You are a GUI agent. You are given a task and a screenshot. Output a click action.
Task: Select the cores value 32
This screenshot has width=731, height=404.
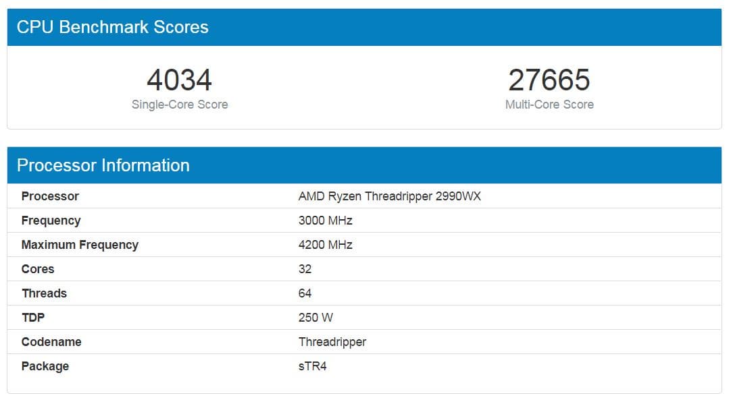[305, 269]
